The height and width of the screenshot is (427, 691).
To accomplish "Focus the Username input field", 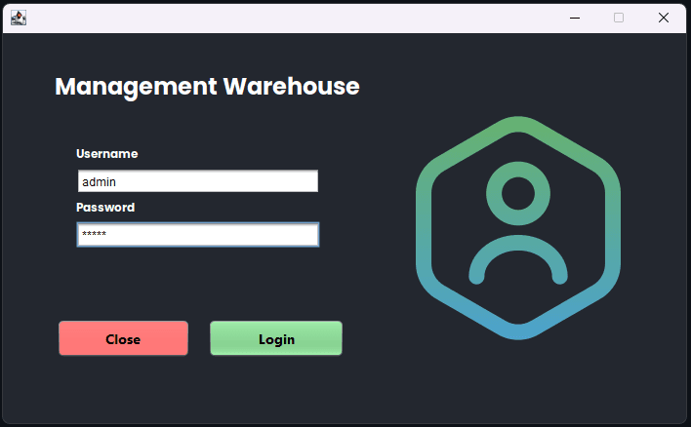I will tap(197, 181).
